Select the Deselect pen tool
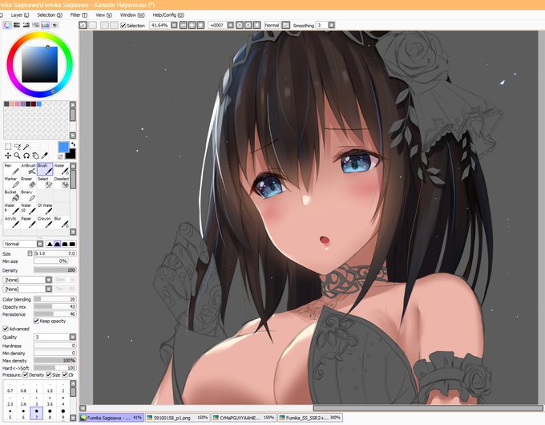 pos(61,182)
